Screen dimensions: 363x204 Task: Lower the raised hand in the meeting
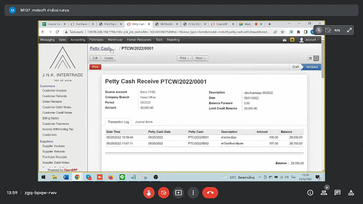pyautogui.click(x=148, y=193)
